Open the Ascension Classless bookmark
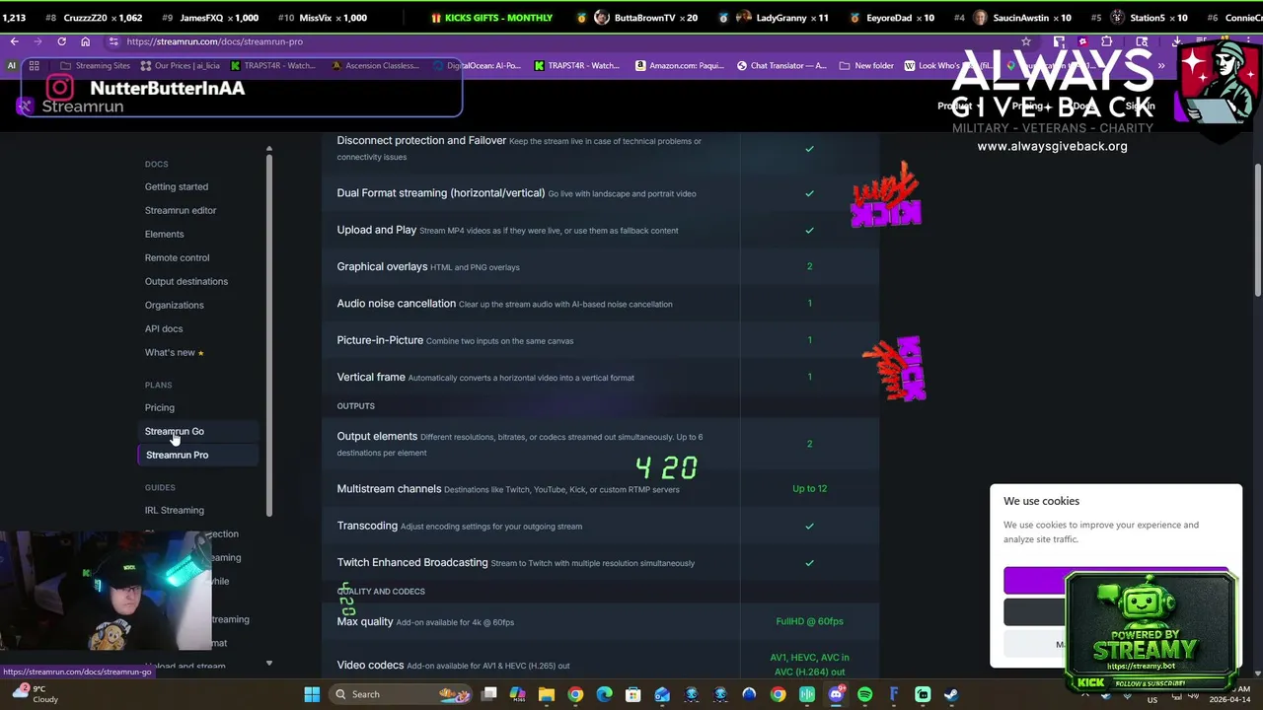The height and width of the screenshot is (710, 1263). point(375,66)
